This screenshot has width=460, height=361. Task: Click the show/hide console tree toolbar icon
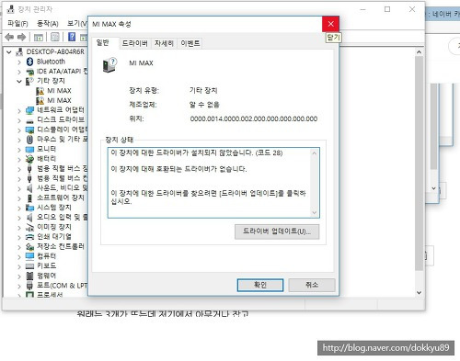click(39, 38)
